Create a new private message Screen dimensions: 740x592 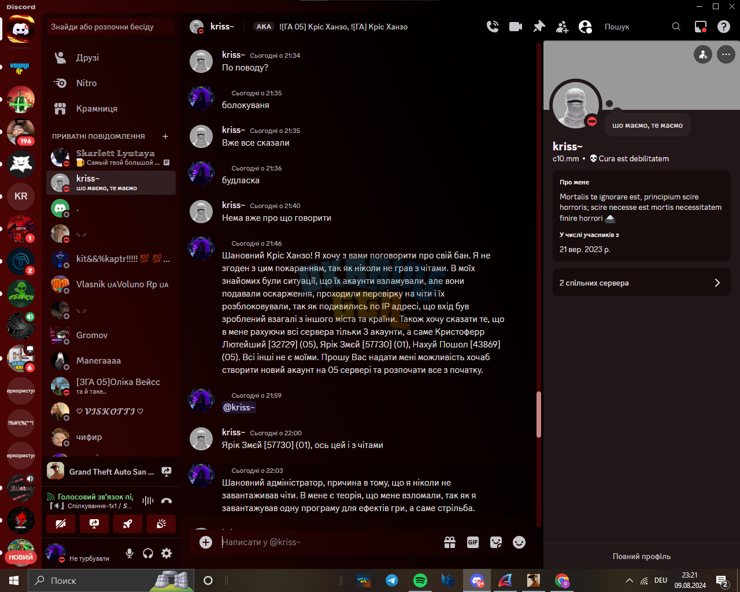(165, 136)
